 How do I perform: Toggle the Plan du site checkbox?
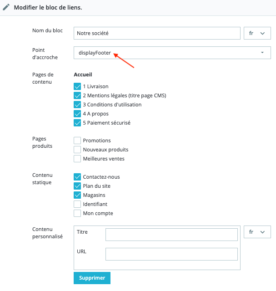point(77,186)
